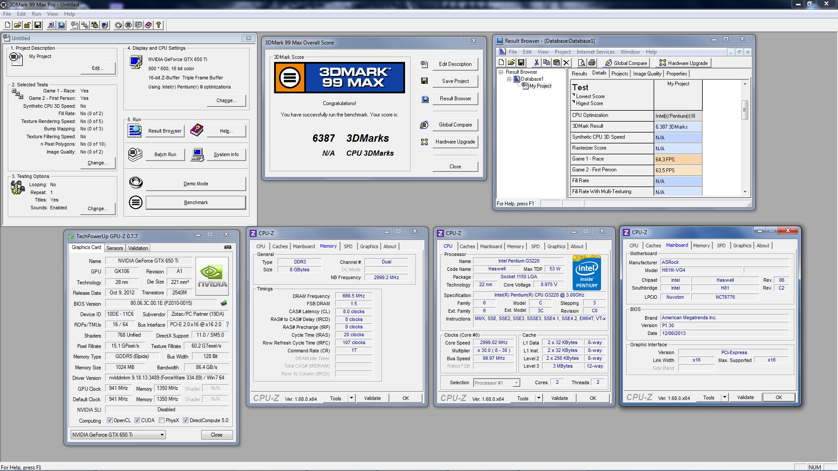Click Display Settings monitor icon in main toolbar
The height and width of the screenshot is (471, 838).
(105, 25)
